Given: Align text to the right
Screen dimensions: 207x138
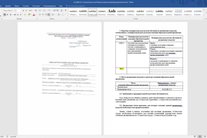Looking at the screenshot, I should [46, 15].
